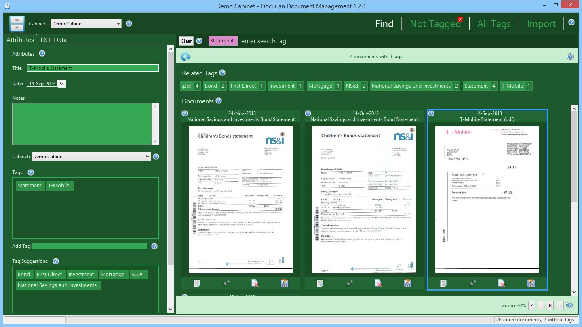Select the 14-Oct-2013 Bonds statement thumbnail
The image size is (582, 327).
pyautogui.click(x=364, y=200)
